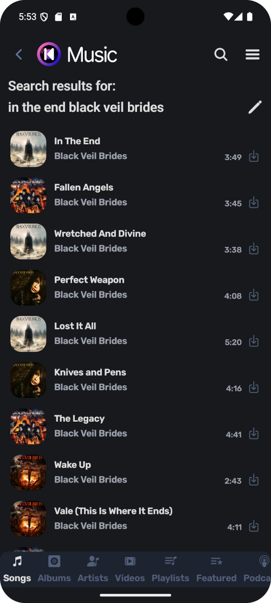Screen dimensions: 271x603
Task: Switch to the Artists tab
Action: click(93, 569)
